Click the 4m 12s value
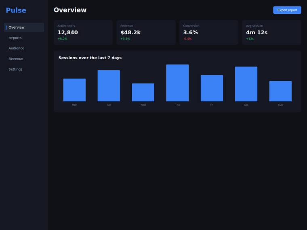The image size is (307, 230). (x=257, y=32)
